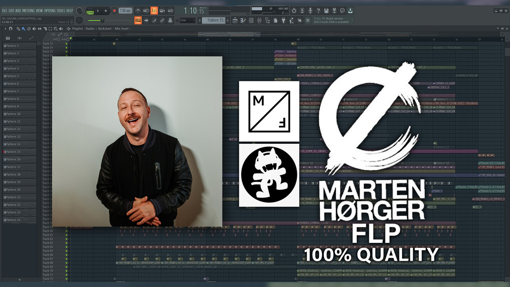Select Pattern 1 in the picker
This screenshot has height=287, width=510.
point(19,46)
